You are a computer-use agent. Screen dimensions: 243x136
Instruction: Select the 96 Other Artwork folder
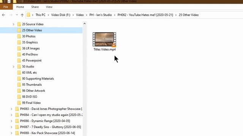point(33,91)
